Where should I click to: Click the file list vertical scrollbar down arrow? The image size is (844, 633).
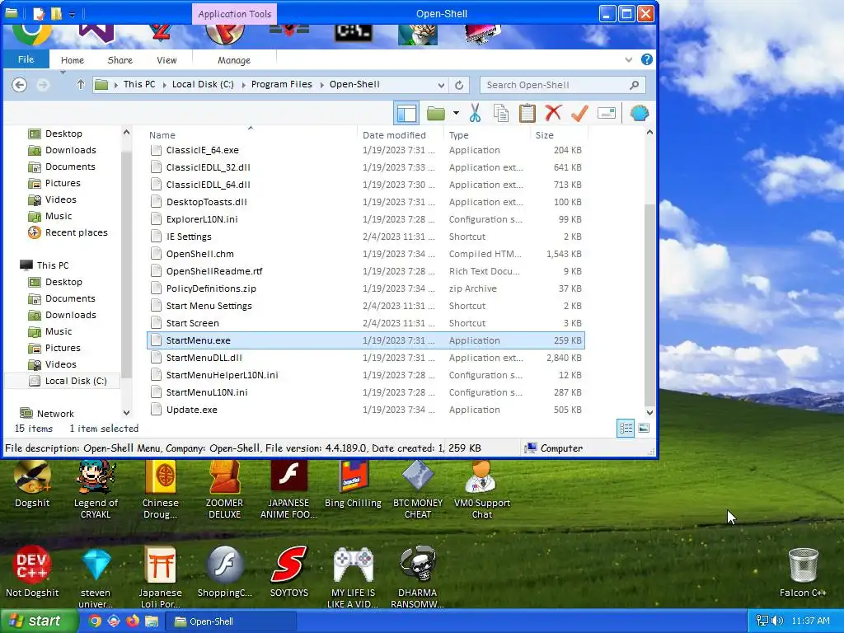[649, 413]
